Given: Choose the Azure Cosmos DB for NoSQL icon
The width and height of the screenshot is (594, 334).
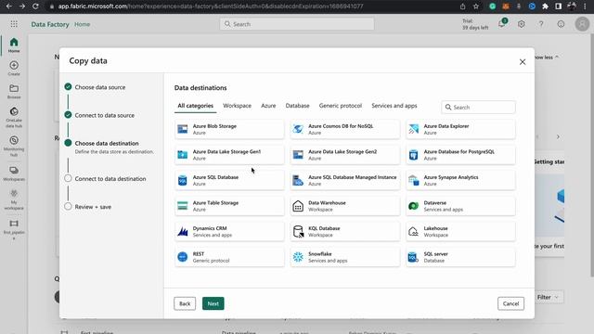Looking at the screenshot, I should tap(298, 129).
